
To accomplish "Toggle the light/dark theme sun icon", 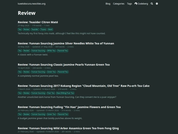I will pos(157,4).
